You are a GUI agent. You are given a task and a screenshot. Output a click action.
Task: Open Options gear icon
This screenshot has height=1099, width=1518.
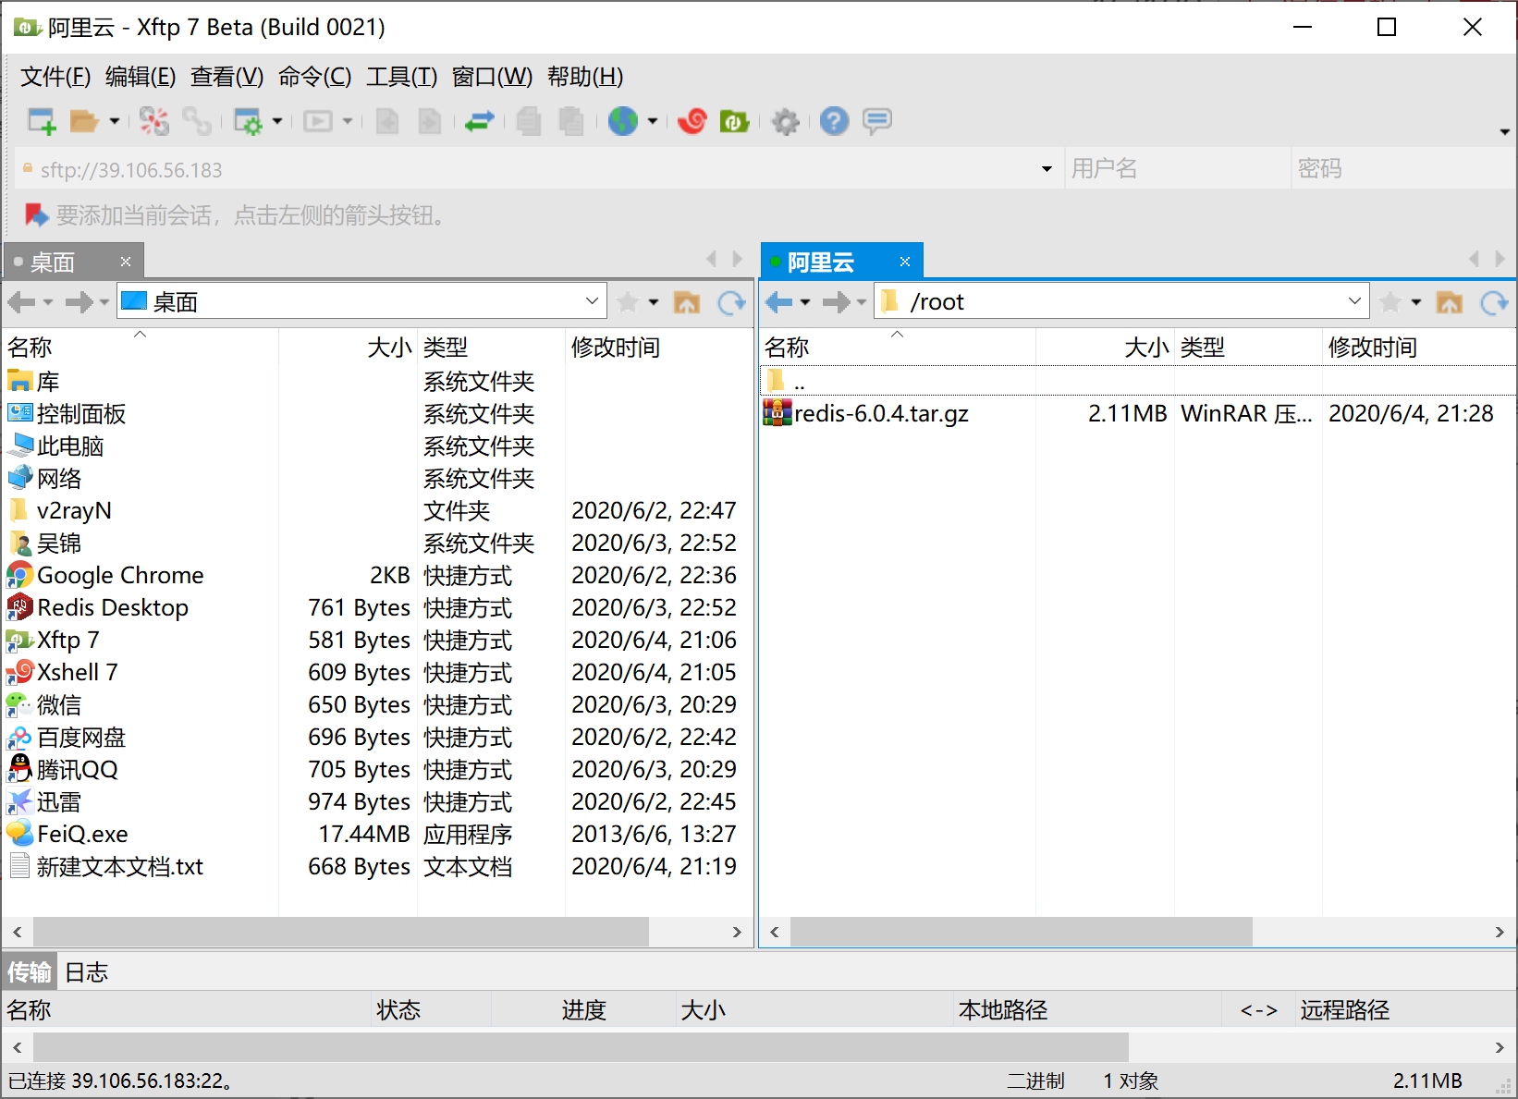tap(785, 121)
